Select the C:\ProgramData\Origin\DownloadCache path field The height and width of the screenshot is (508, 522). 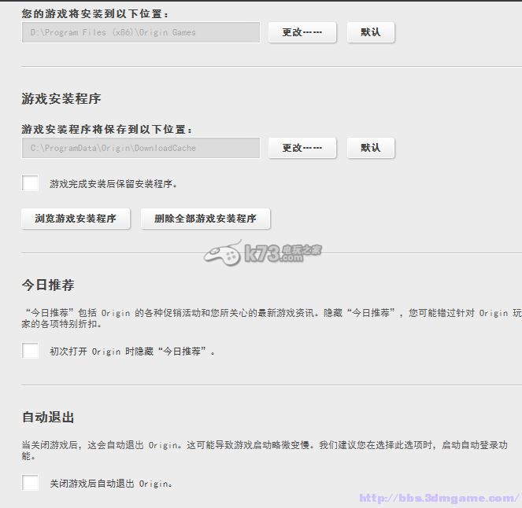coord(141,148)
